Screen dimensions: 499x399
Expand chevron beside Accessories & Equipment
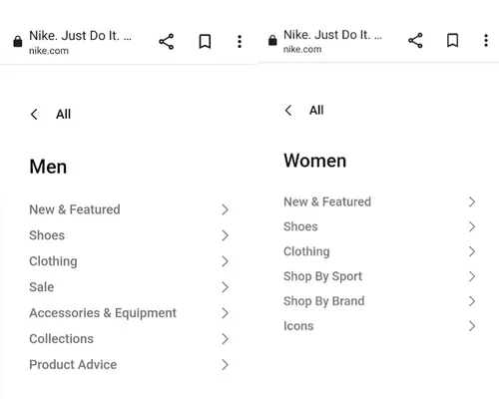click(226, 313)
